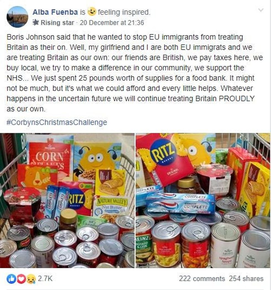The height and width of the screenshot is (290, 271).
Task: View the 254 shares list
Action: [246, 279]
